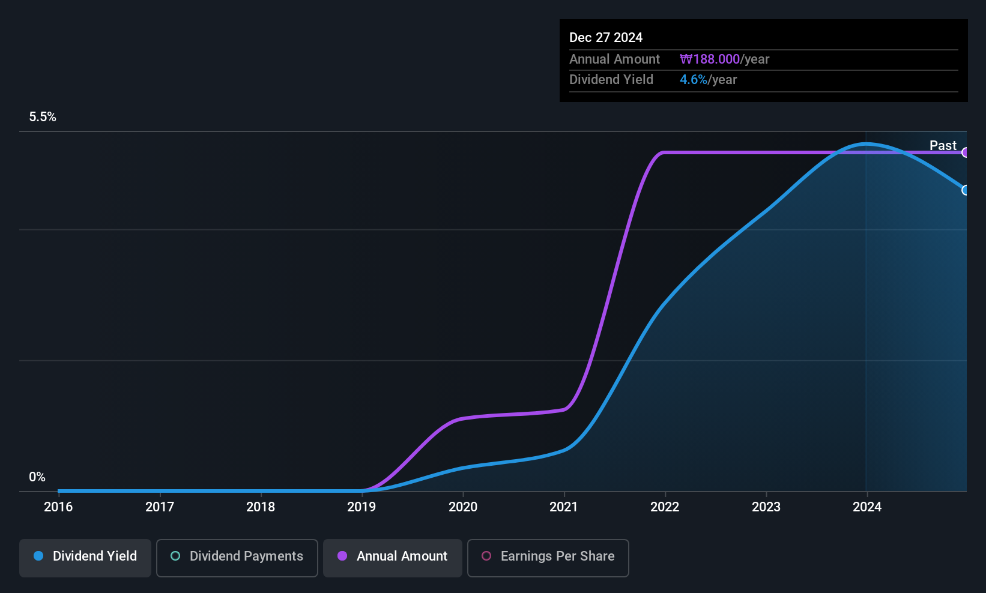The image size is (986, 593).
Task: Click the 2016 x-axis label
Action: (58, 507)
